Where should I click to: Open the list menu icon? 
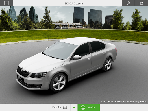[6, 3]
